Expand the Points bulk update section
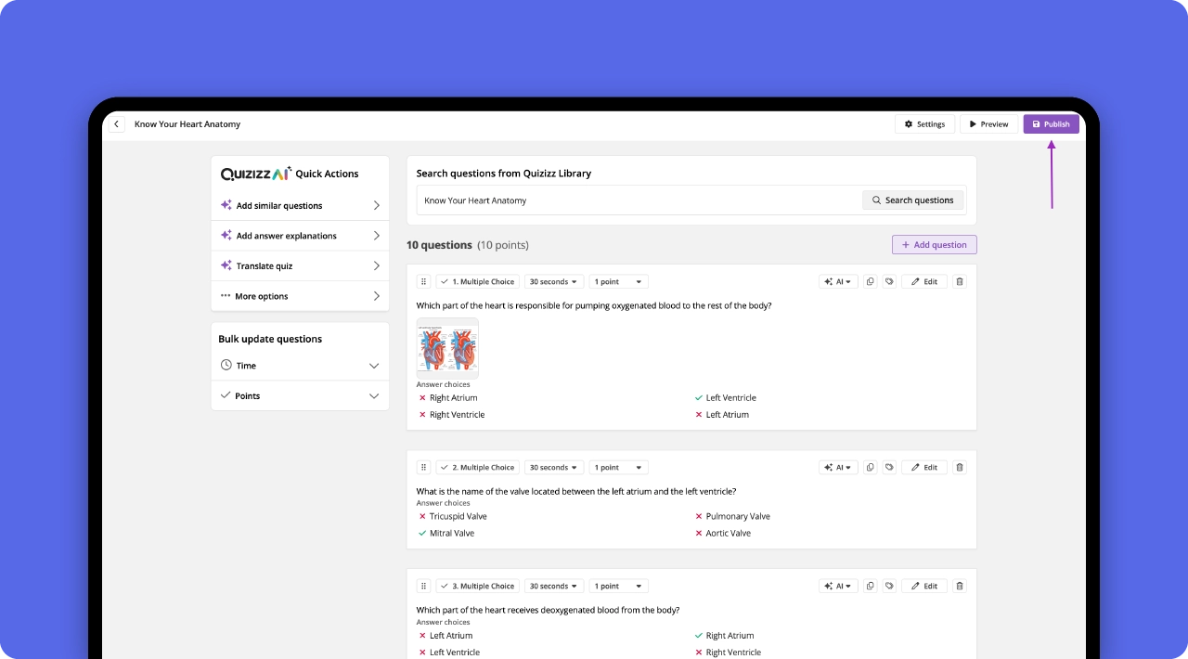 (x=299, y=395)
